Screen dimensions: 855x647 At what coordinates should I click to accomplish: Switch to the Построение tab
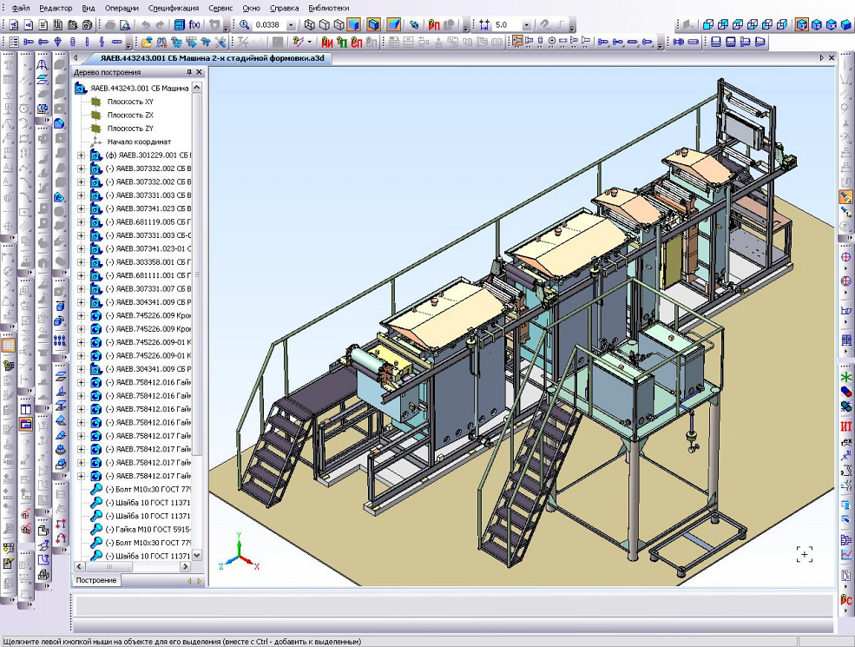pos(95,580)
